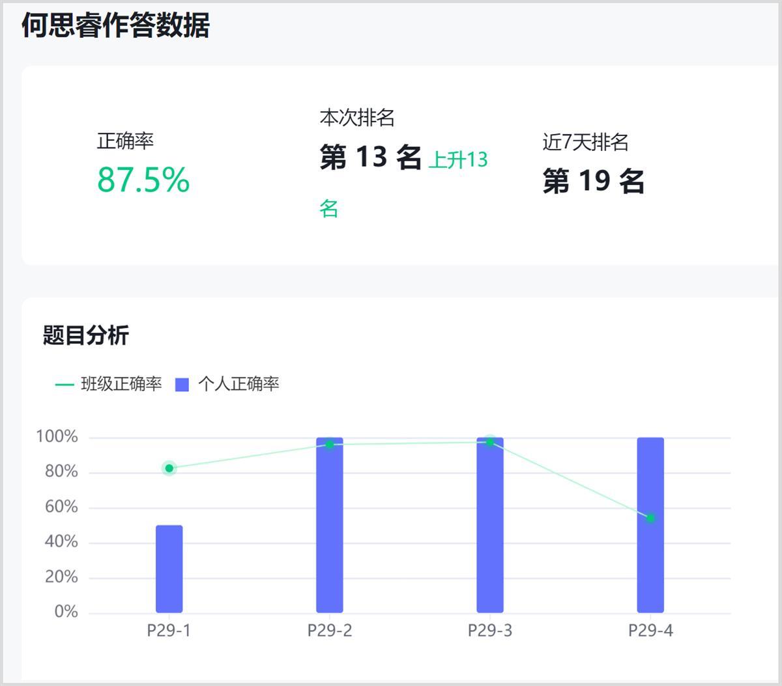Click the green class-rate dot on P29-3

coord(490,442)
